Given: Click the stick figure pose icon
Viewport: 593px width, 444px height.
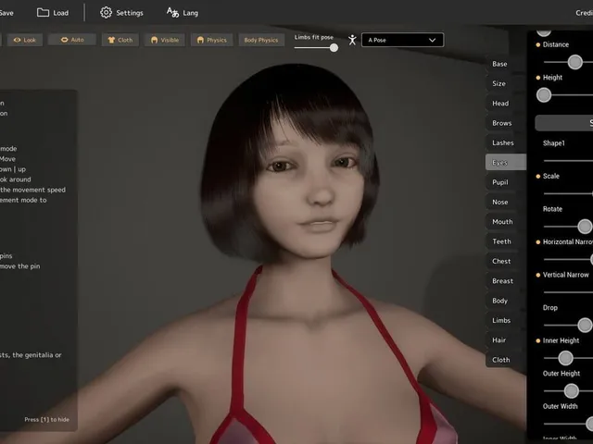Looking at the screenshot, I should [352, 40].
